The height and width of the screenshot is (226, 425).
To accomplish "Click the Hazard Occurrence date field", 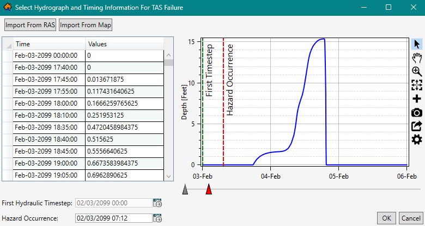I will [113, 218].
